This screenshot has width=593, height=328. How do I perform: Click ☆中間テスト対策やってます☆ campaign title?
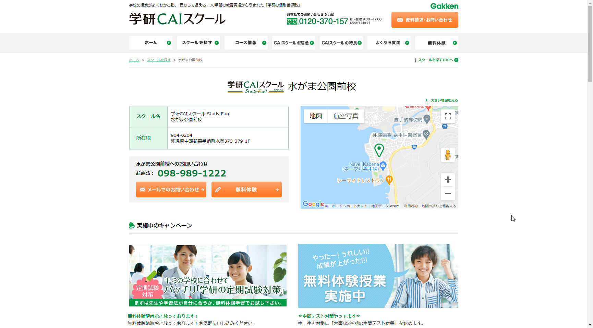[x=329, y=316]
